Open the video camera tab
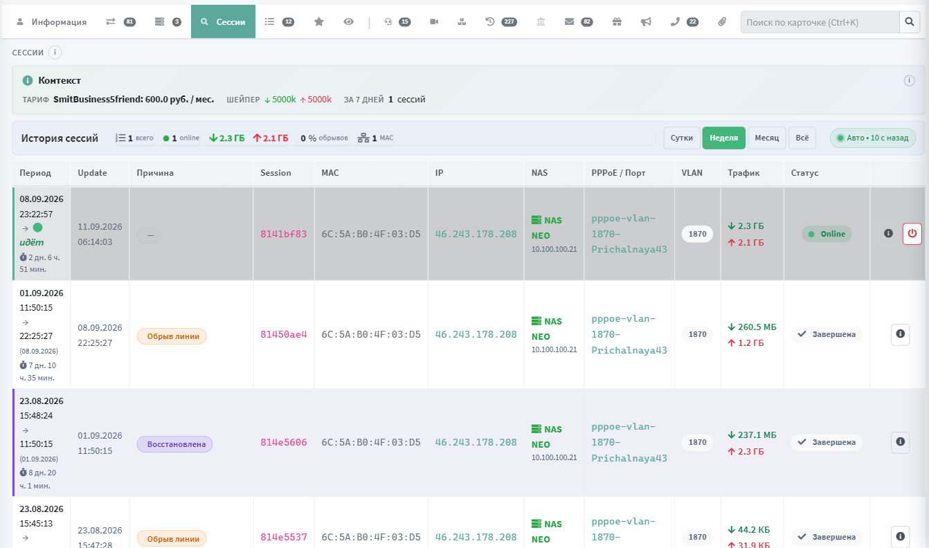This screenshot has width=929, height=548. (x=434, y=21)
